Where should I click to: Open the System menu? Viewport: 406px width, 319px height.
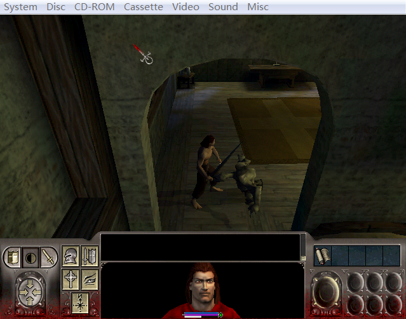point(20,7)
